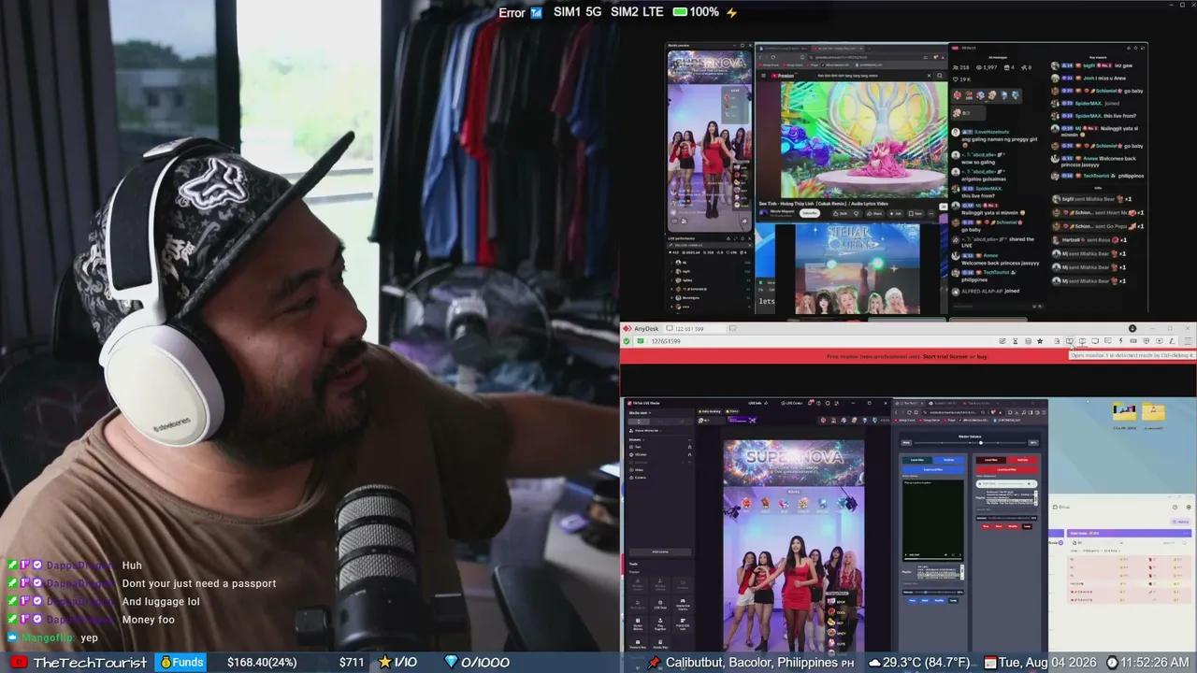Click Share under the YouTube video
The height and width of the screenshot is (673, 1197).
point(876,213)
